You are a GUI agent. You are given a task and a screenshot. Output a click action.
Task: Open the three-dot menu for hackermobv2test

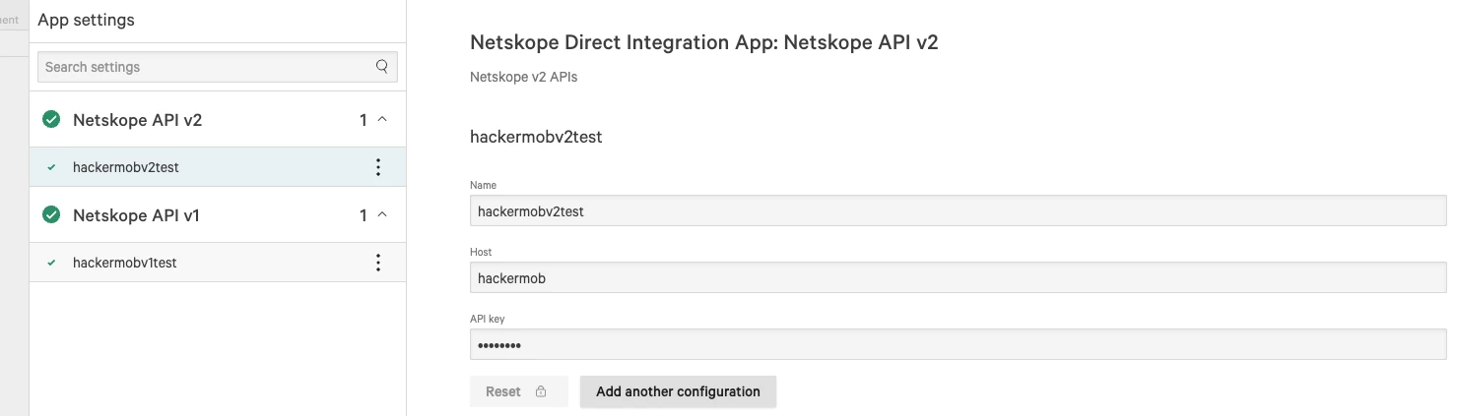click(x=378, y=167)
